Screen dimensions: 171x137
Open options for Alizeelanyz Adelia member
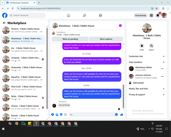[x=162, y=68]
